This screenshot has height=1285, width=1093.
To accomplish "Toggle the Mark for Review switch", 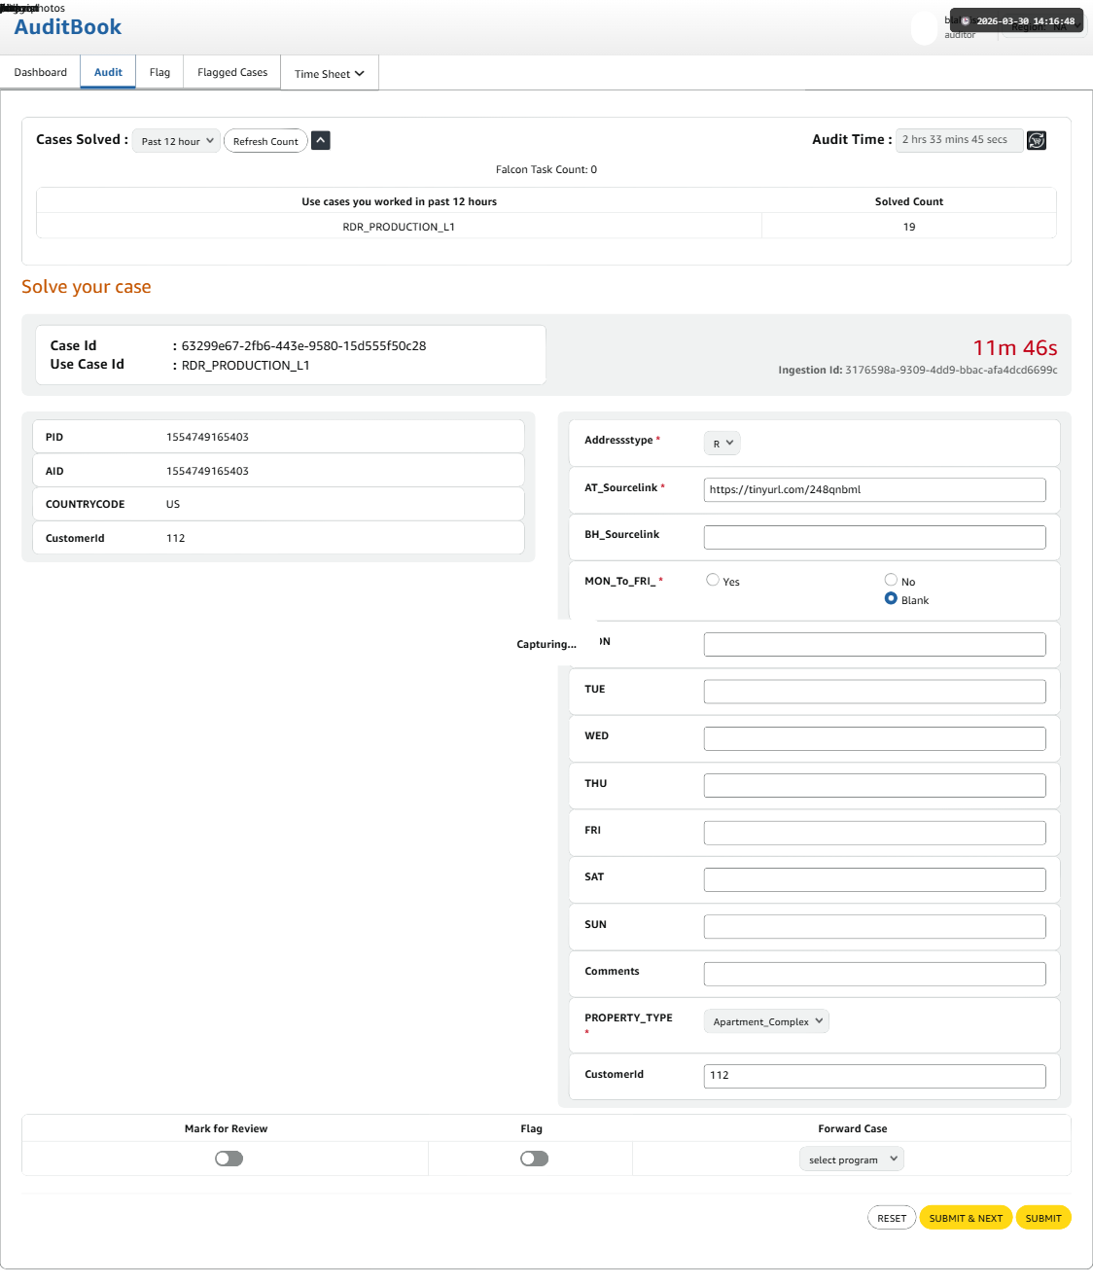I will pyautogui.click(x=229, y=1159).
